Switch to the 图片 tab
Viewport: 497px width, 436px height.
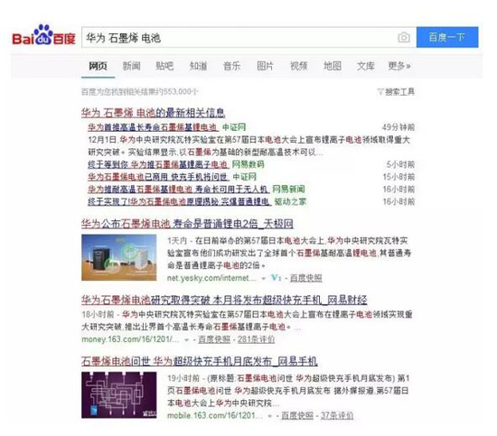(x=266, y=66)
